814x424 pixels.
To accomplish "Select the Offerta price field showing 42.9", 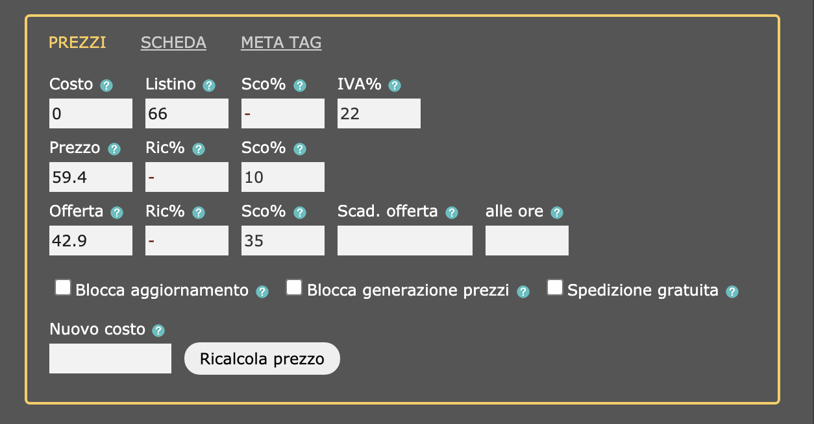I will 91,241.
